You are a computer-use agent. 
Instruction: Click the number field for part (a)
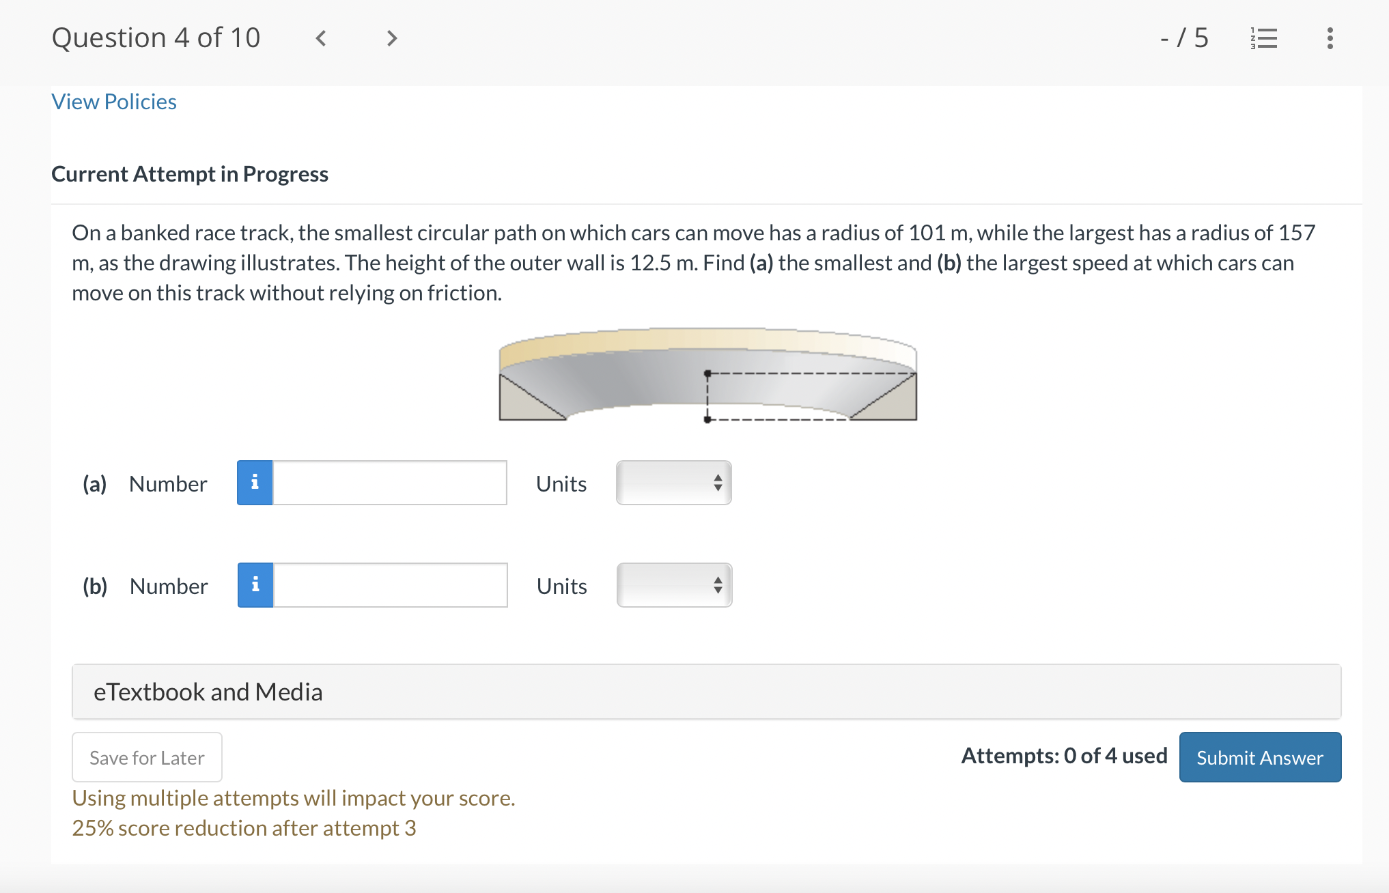coord(390,483)
